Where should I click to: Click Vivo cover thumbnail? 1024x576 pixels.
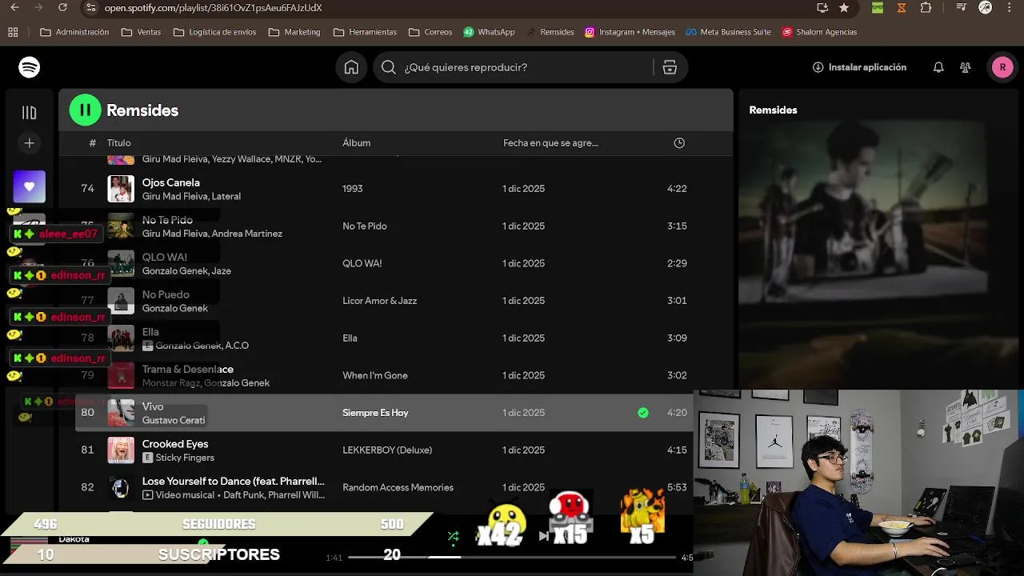click(x=121, y=413)
